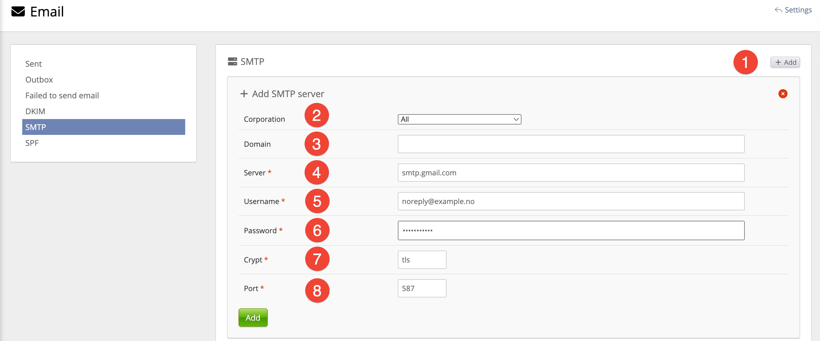The height and width of the screenshot is (341, 820).
Task: Click the Email page title
Action: click(47, 12)
